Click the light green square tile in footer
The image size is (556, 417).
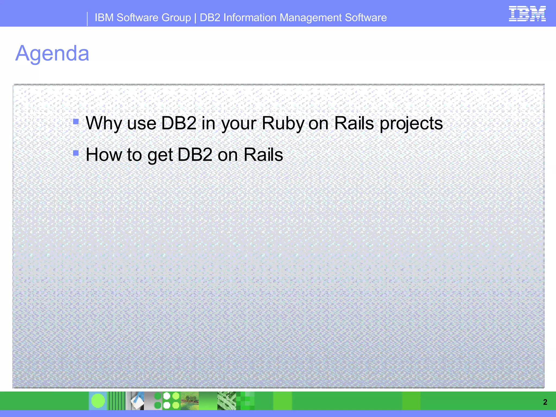pyautogui.click(x=282, y=401)
